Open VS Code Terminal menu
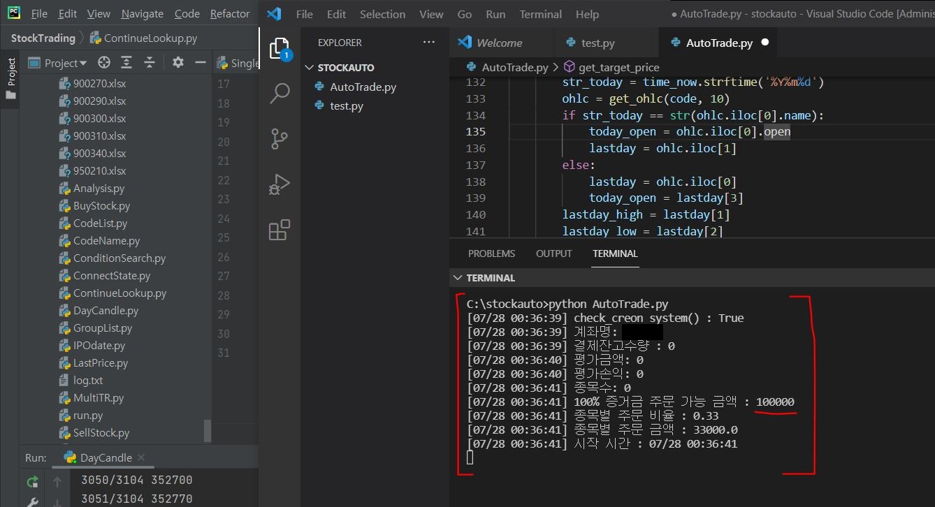Image resolution: width=935 pixels, height=507 pixels. [x=540, y=14]
